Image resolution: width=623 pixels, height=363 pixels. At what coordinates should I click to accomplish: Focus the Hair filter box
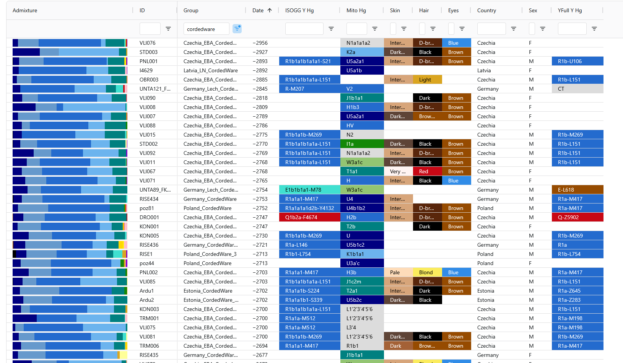[422, 29]
